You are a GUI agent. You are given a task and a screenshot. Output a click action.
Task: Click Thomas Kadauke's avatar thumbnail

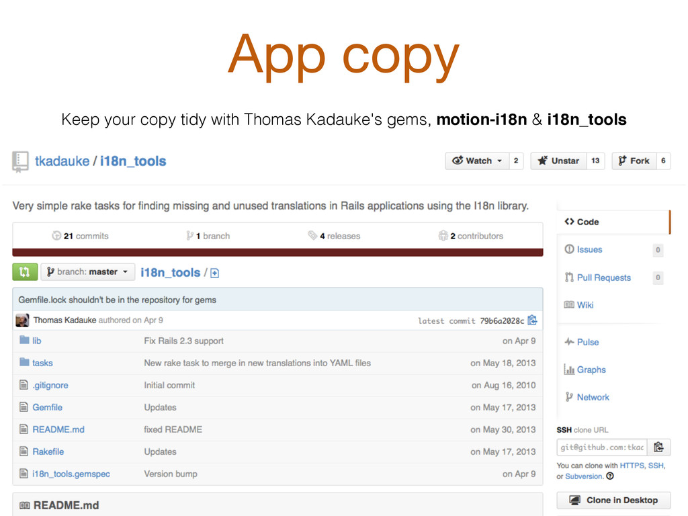pos(22,320)
